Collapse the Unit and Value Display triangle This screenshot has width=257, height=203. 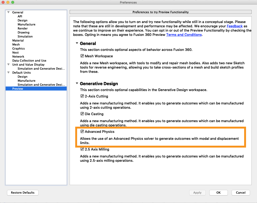click(x=9, y=65)
